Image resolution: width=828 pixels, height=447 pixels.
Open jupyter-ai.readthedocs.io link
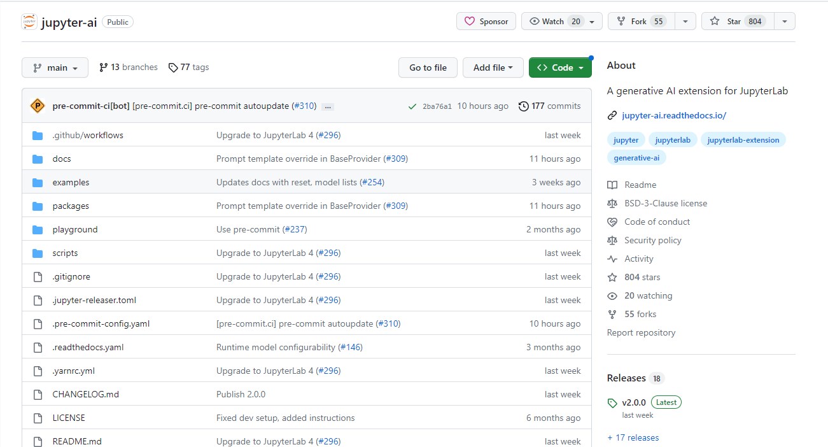(x=674, y=115)
